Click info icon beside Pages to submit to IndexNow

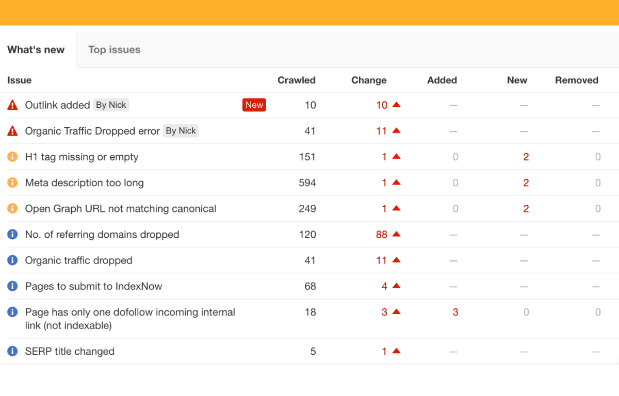coord(12,286)
